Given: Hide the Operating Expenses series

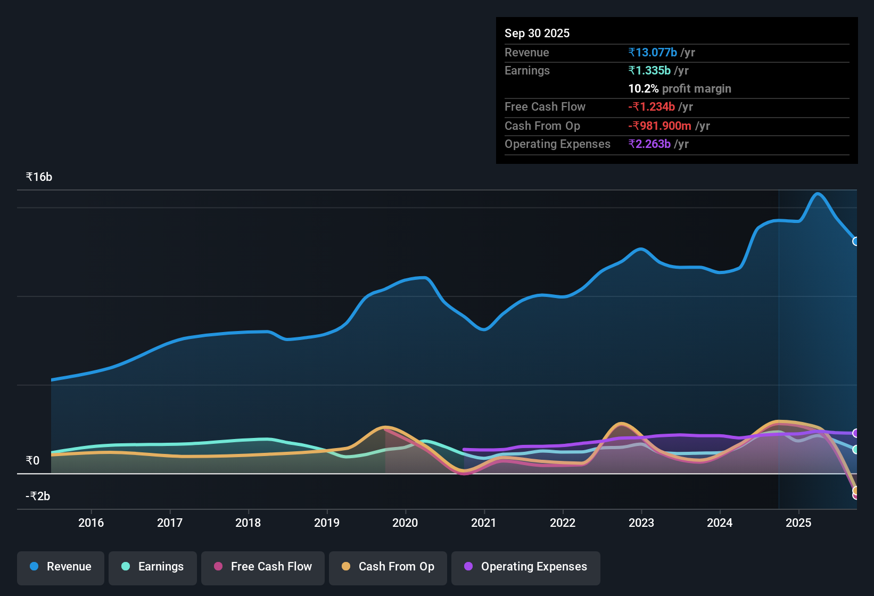Looking at the screenshot, I should 526,567.
